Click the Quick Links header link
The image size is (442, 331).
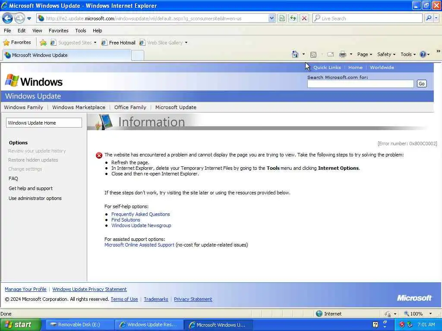327,68
